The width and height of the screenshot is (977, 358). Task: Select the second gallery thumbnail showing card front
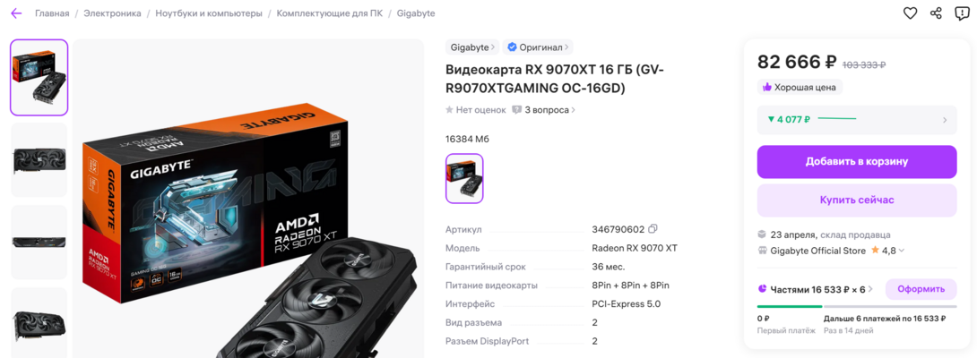click(x=39, y=160)
